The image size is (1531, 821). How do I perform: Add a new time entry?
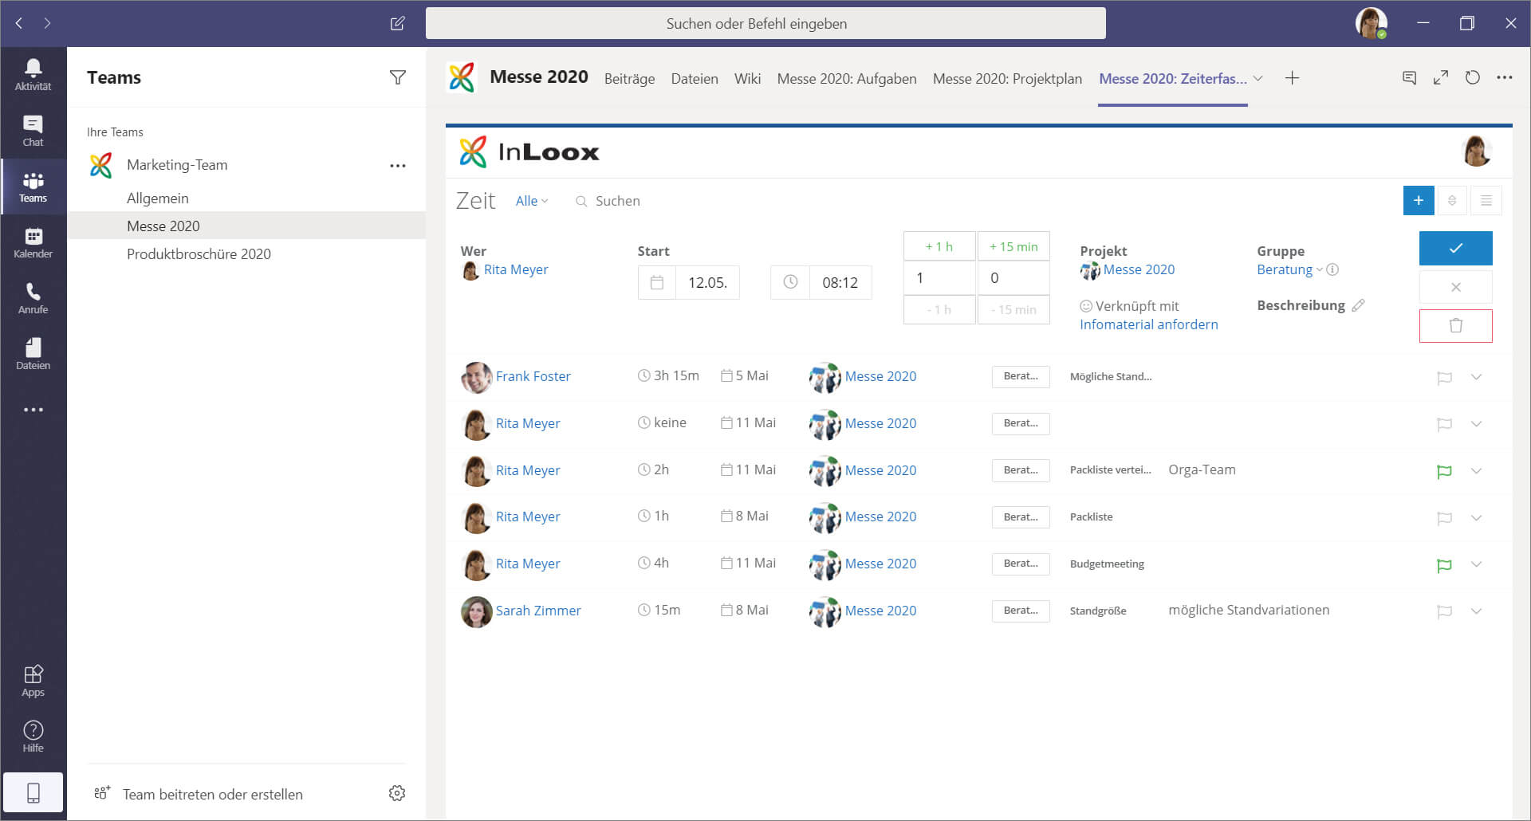click(x=1419, y=201)
